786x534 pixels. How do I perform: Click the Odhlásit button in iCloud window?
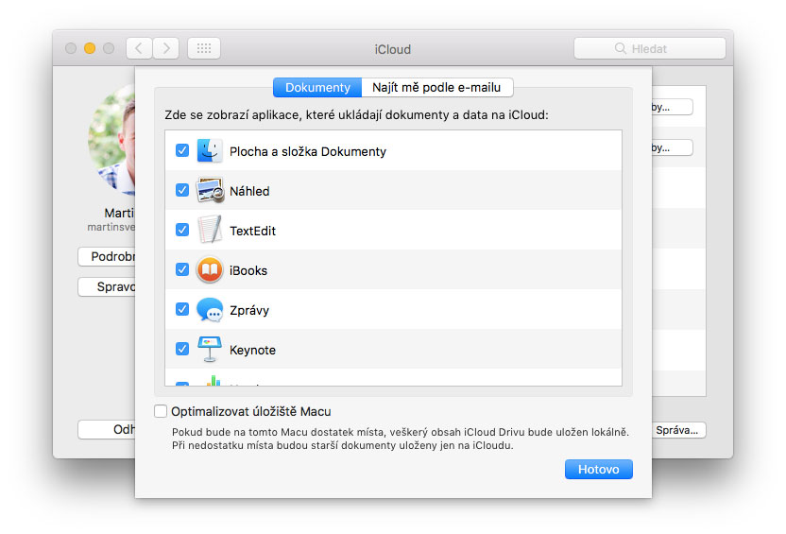pos(107,430)
